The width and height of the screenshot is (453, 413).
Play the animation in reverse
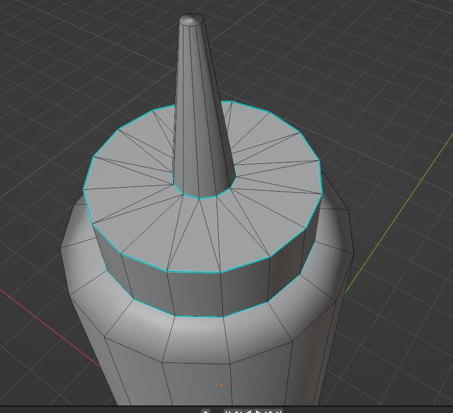[x=248, y=411]
